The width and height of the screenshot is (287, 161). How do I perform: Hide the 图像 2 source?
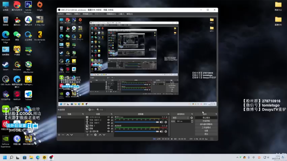[x=108, y=126]
